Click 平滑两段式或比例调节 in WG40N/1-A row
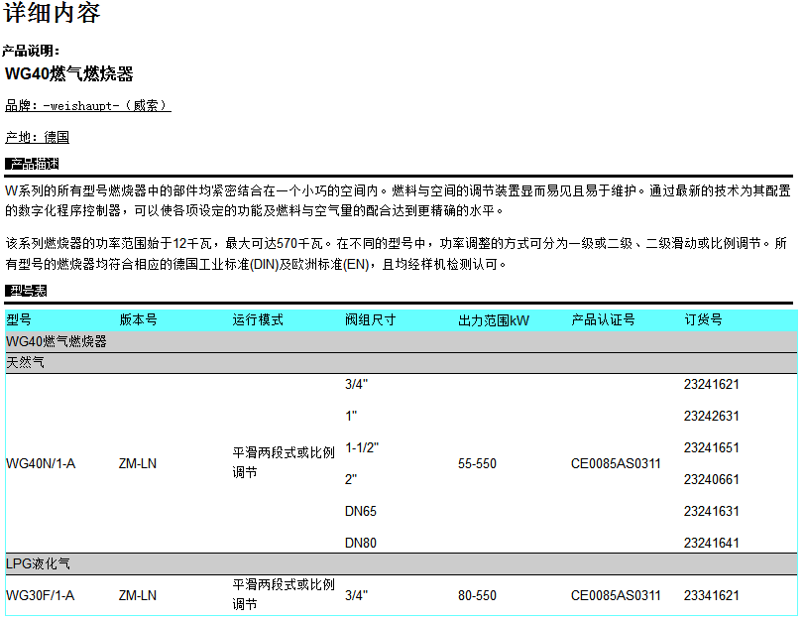 click(x=284, y=462)
